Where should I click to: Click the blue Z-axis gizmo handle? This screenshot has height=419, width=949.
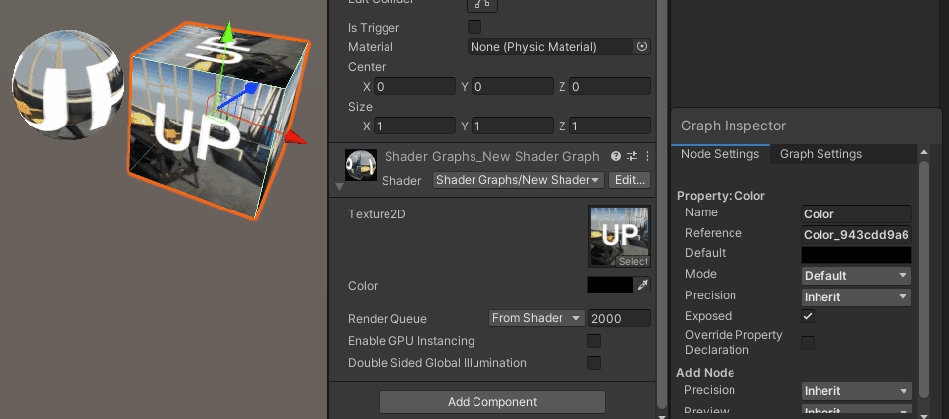pos(251,90)
